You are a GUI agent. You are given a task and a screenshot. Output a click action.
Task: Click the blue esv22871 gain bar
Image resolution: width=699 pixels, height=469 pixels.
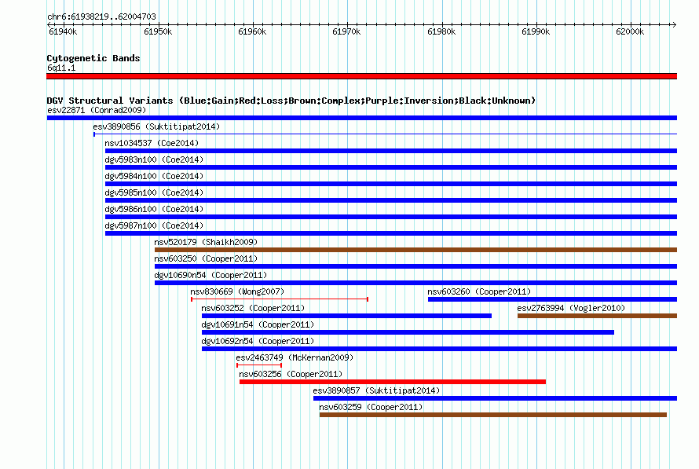[x=362, y=118]
